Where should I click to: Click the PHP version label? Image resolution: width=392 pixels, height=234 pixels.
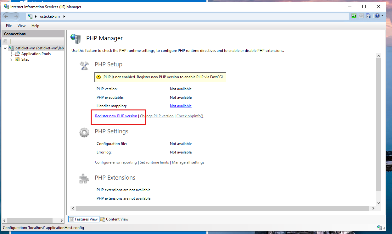point(107,89)
